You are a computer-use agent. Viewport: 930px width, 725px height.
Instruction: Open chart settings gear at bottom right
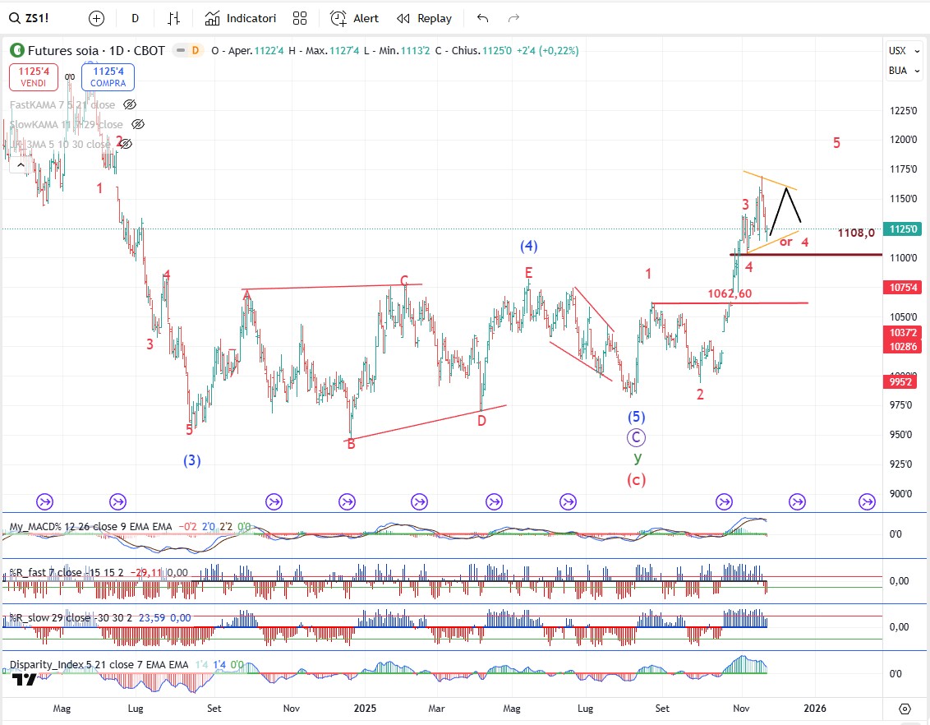coord(905,709)
